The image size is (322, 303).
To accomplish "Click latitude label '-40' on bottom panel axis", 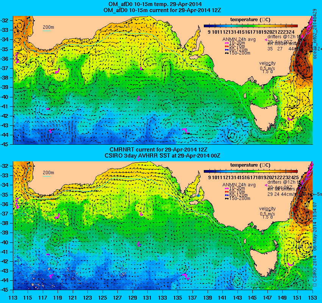I will tap(4, 242).
